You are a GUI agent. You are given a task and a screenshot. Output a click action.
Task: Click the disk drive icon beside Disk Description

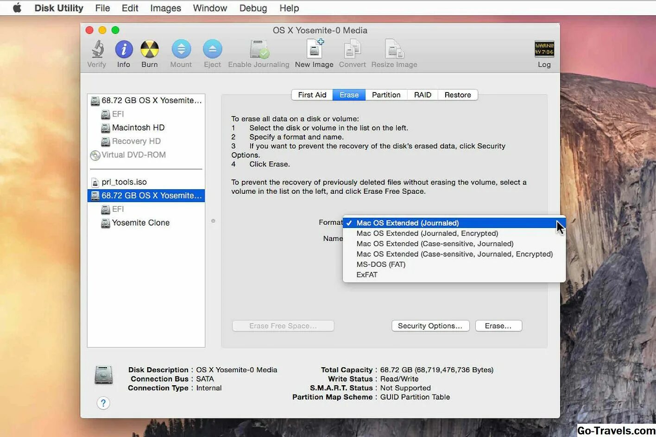(104, 375)
